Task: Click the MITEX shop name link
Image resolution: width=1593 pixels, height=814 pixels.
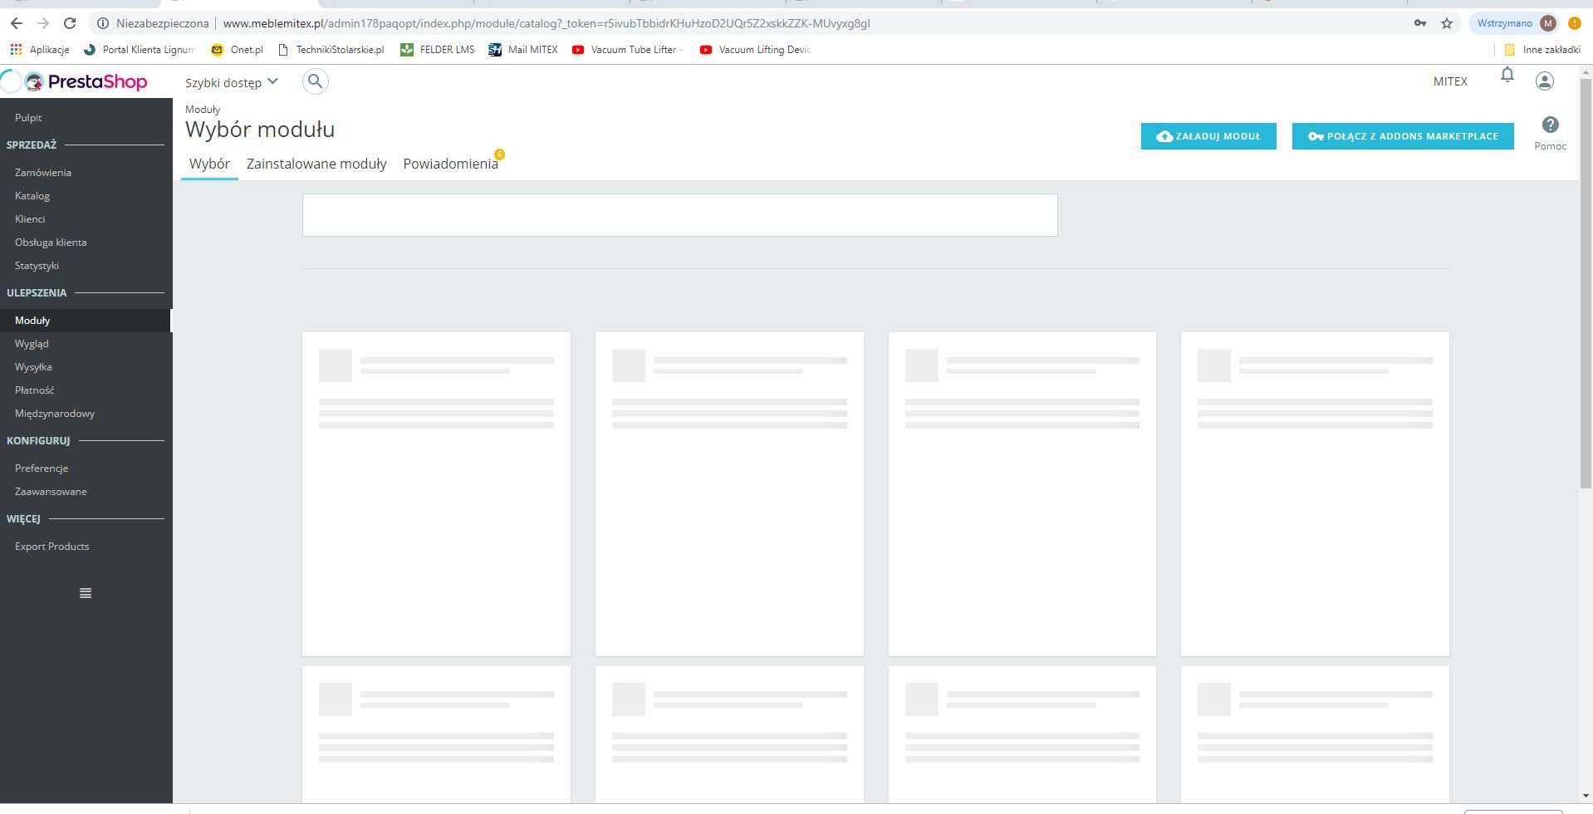Action: pos(1450,81)
